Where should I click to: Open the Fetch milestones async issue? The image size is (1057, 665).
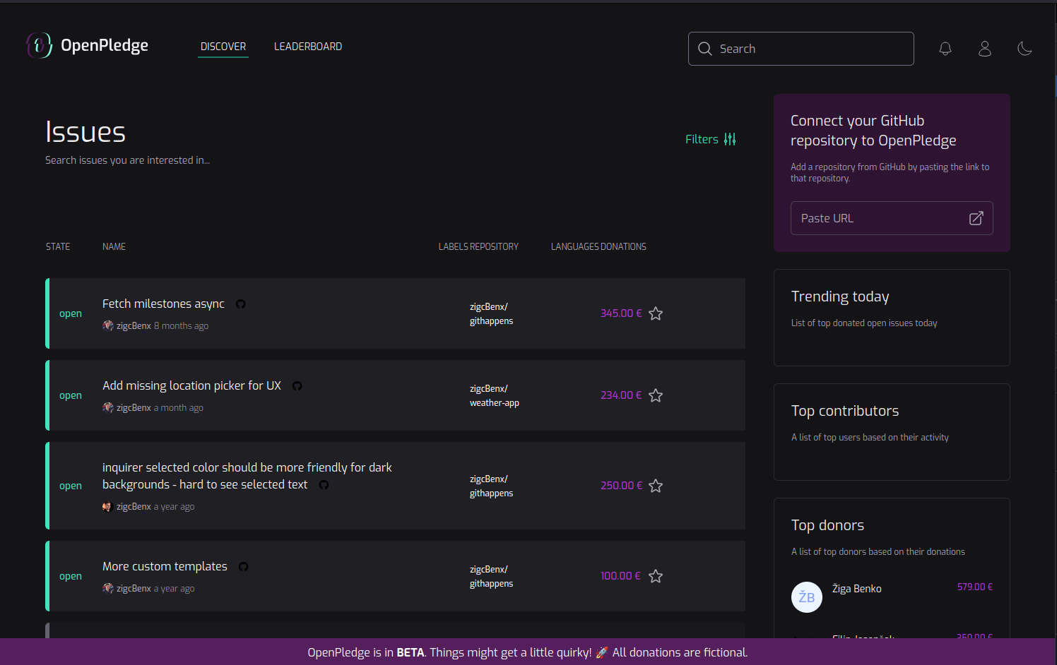163,304
